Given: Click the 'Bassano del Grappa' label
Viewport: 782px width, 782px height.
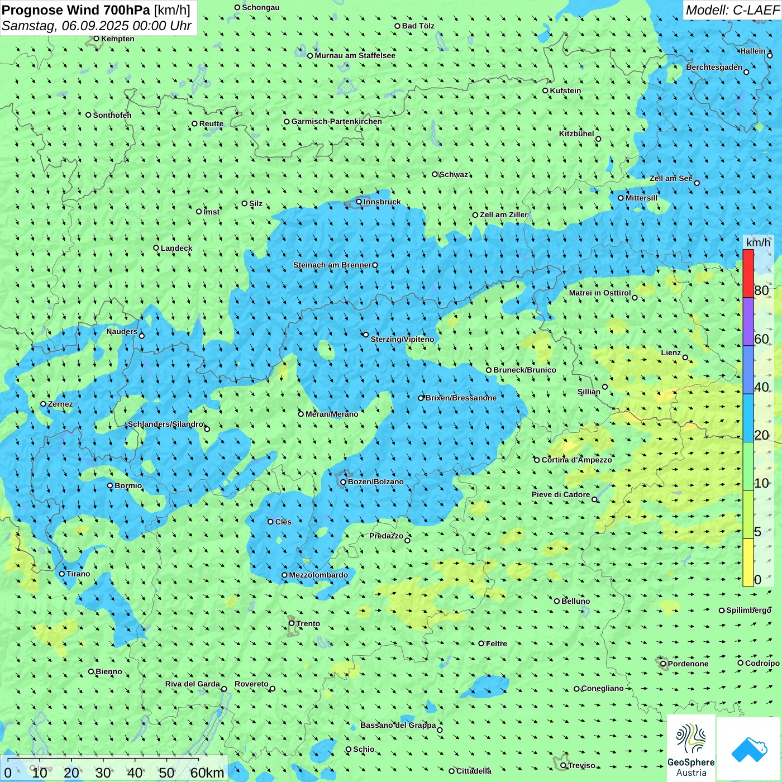Looking at the screenshot, I should click(398, 725).
